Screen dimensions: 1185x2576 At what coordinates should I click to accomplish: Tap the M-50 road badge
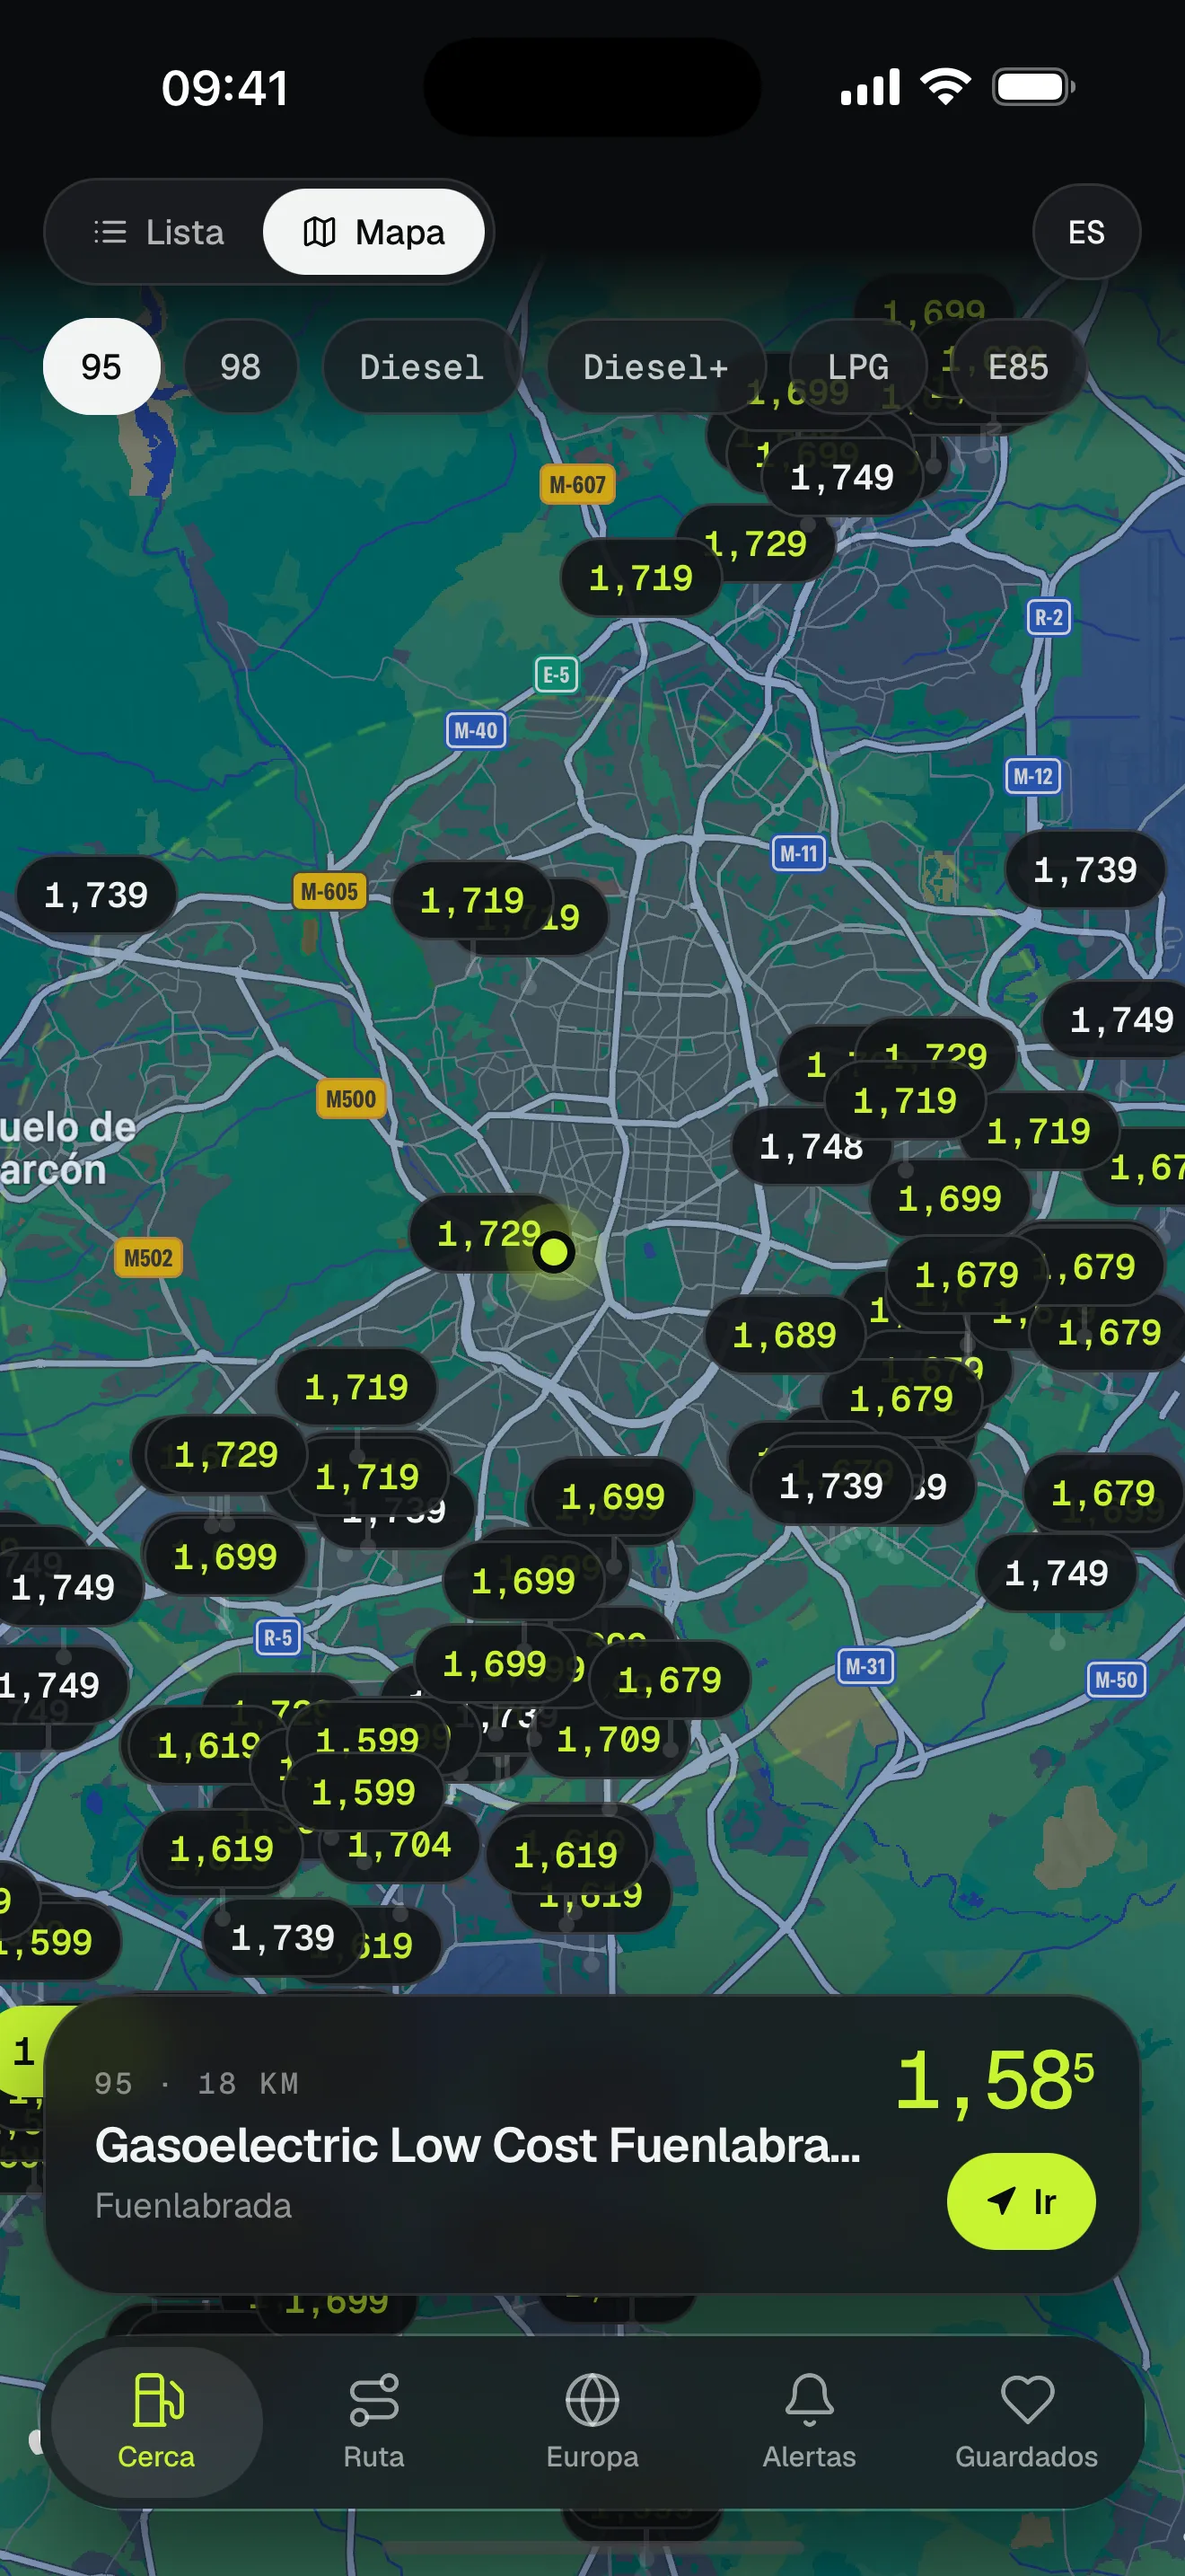tap(1116, 1679)
